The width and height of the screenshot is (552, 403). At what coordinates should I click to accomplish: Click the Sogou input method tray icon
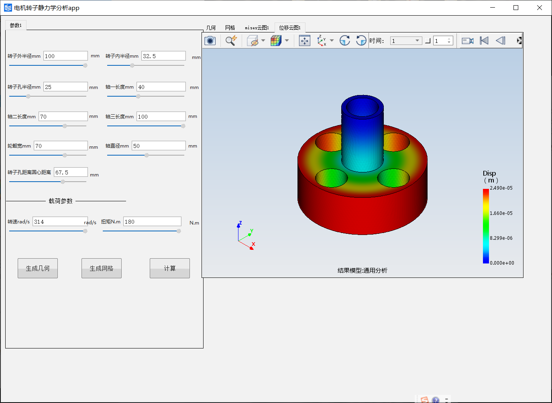(x=424, y=400)
